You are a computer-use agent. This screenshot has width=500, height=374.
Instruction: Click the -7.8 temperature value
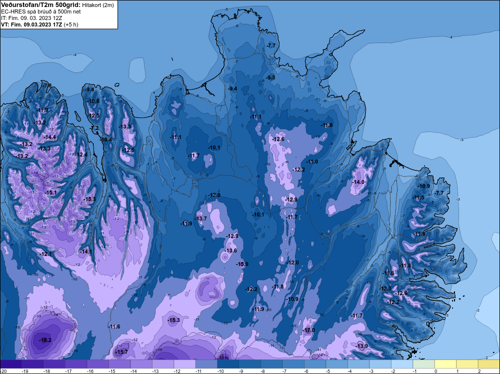[47, 85]
